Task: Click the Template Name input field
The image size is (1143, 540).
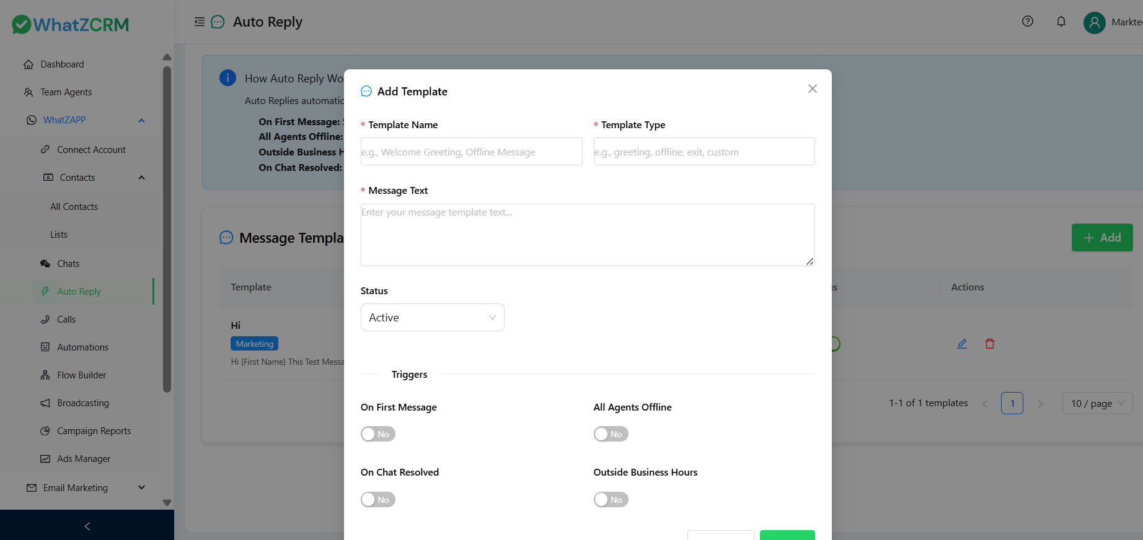Action: coord(471,152)
